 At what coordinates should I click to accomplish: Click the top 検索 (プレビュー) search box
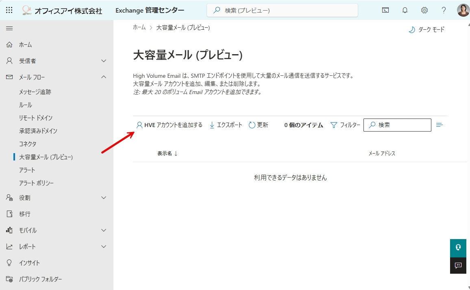(x=282, y=11)
